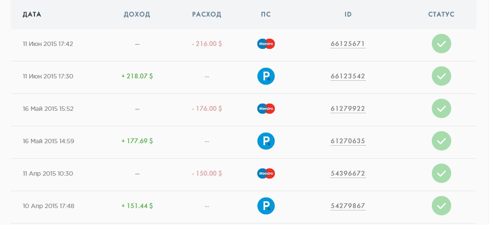This screenshot has width=489, height=225.
Task: Click Maestro icon for transaction 66125671
Action: click(266, 44)
